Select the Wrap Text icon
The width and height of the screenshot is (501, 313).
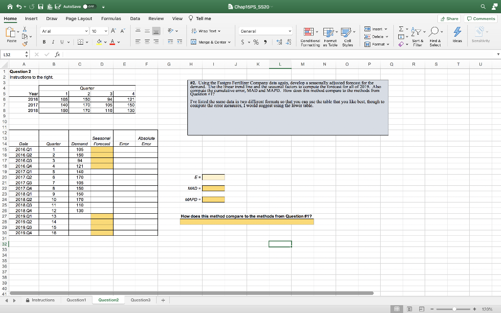click(x=194, y=31)
